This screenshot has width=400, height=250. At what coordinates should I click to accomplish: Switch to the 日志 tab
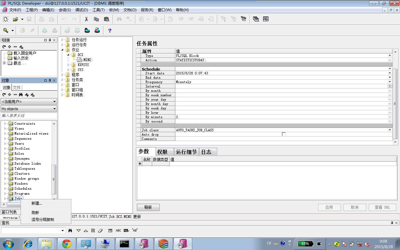(208, 152)
